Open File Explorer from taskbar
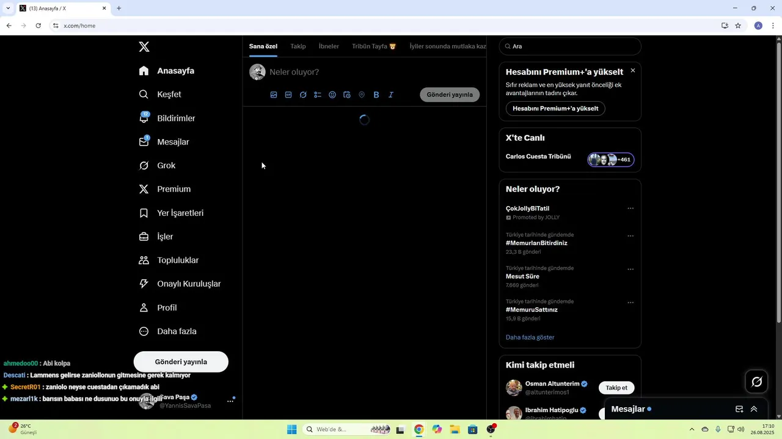Image resolution: width=782 pixels, height=439 pixels. (x=455, y=429)
